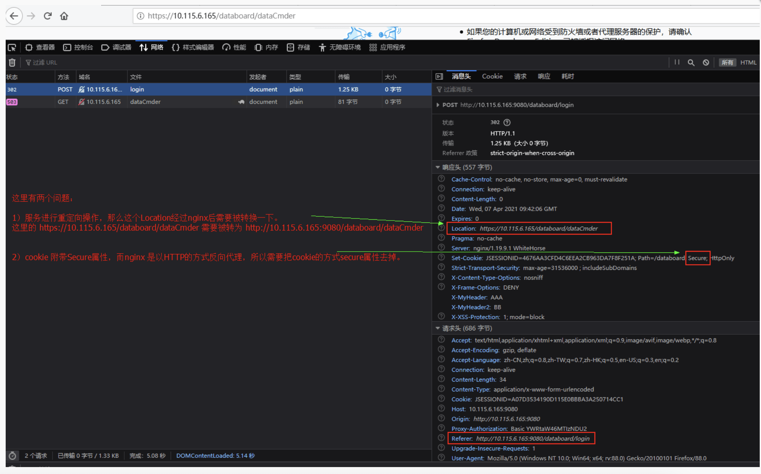The height and width of the screenshot is (474, 761).
Task: Click the help icon next to status 302
Action: tap(507, 122)
